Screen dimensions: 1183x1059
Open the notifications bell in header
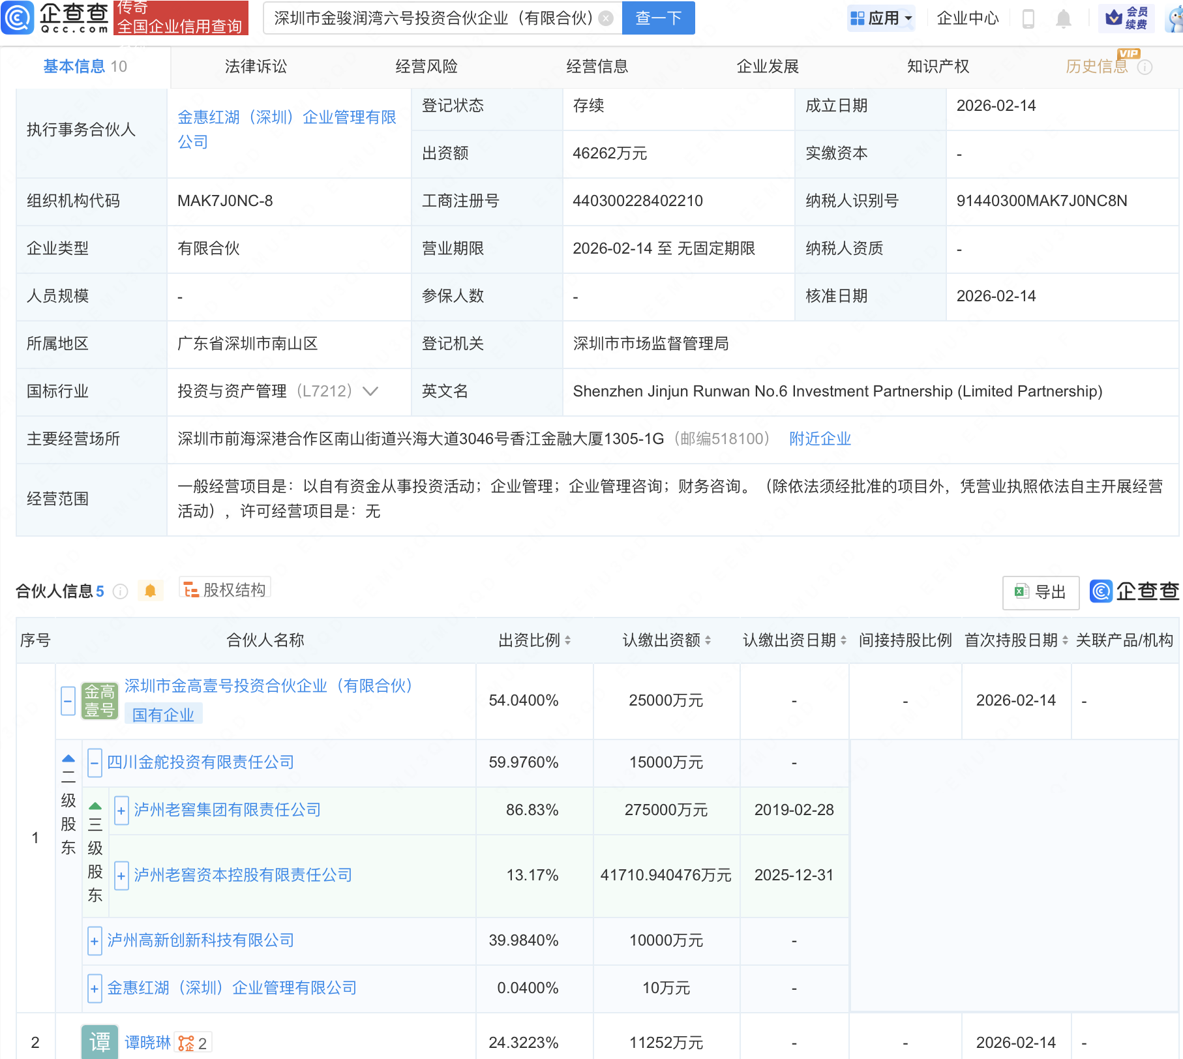pos(1063,18)
